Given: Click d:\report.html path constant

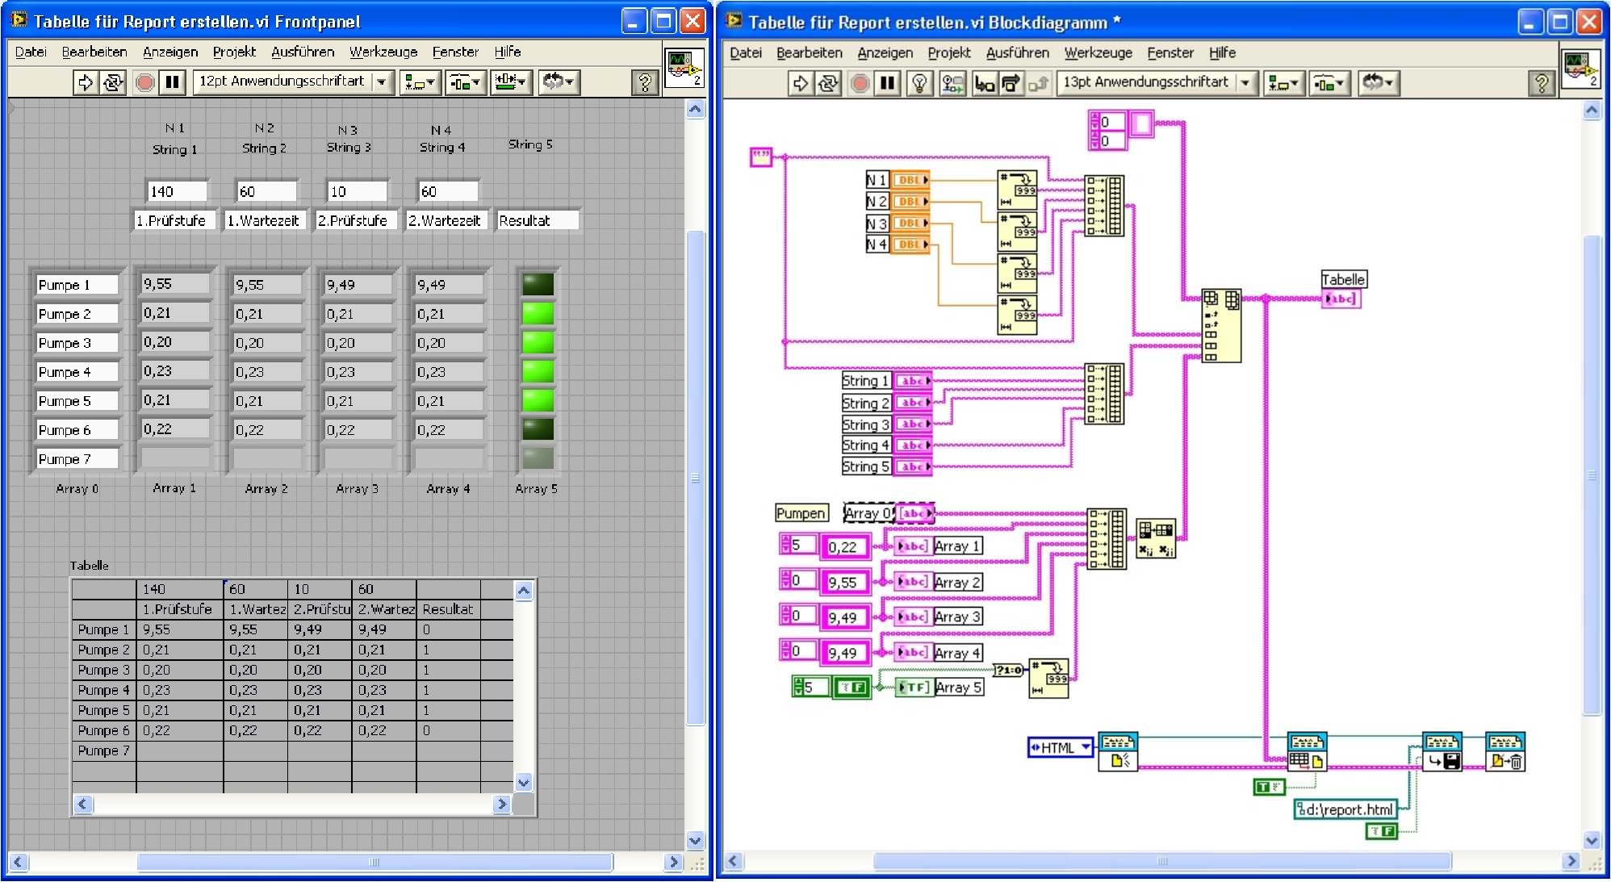Looking at the screenshot, I should pyautogui.click(x=1345, y=809).
